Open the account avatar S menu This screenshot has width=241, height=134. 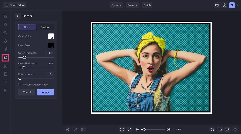click(x=232, y=5)
